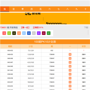Open the 季 tab
90x90 pixels.
[x=22, y=9]
